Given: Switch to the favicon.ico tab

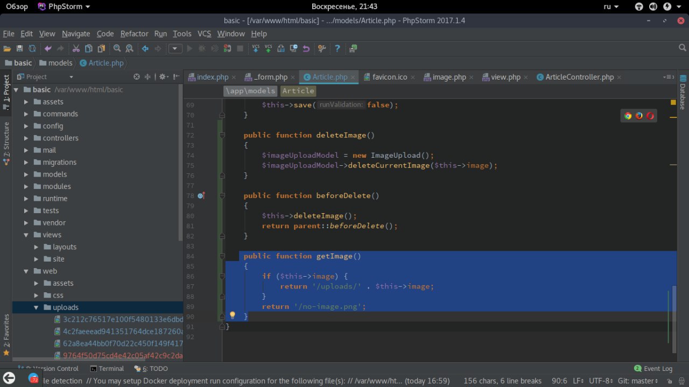Looking at the screenshot, I should click(x=390, y=77).
